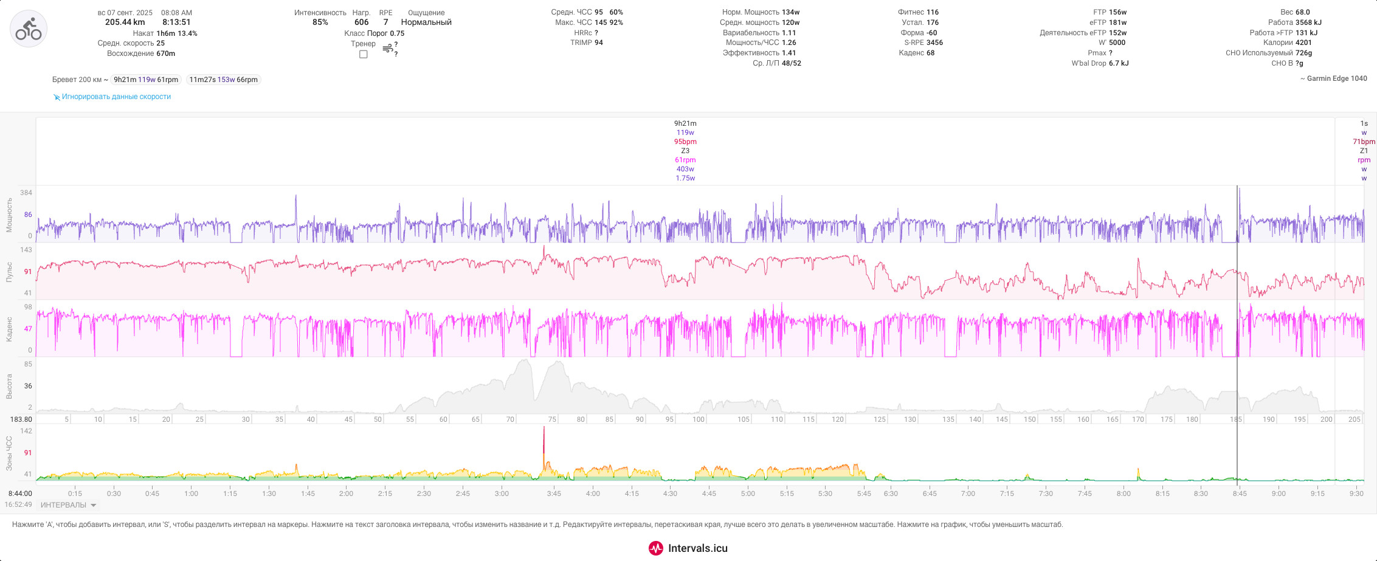1377x561 pixels.
Task: Click the 1s interval header on the right
Action: (1364, 123)
